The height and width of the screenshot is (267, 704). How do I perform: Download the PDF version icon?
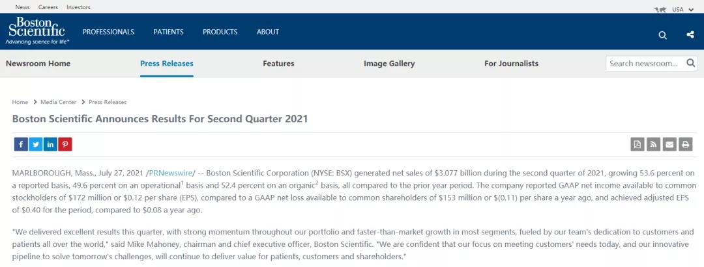coord(637,144)
